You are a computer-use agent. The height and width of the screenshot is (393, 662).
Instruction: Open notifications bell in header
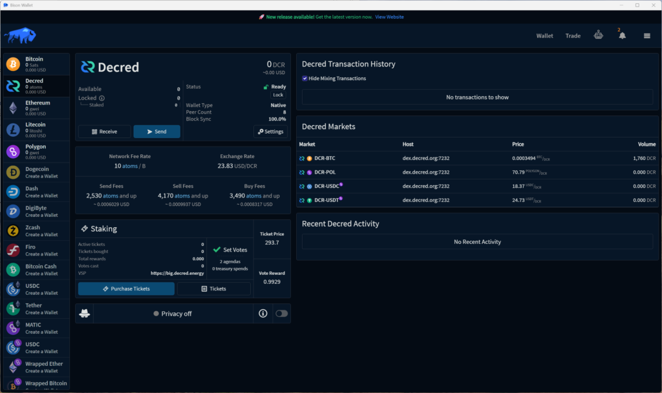622,36
